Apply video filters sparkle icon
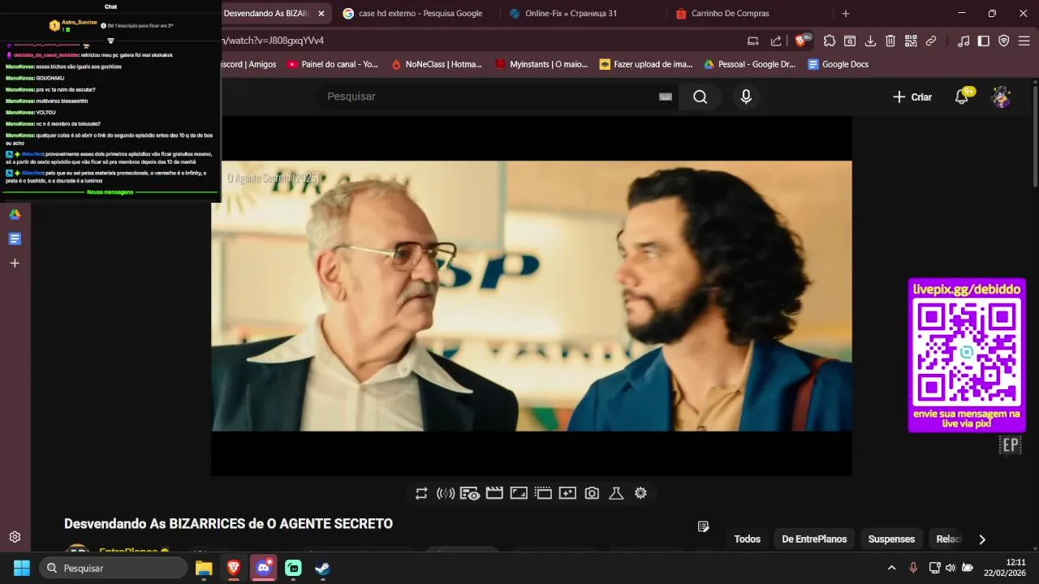 tap(567, 493)
